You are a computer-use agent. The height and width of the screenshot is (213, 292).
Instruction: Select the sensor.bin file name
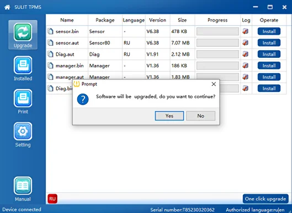(67, 31)
